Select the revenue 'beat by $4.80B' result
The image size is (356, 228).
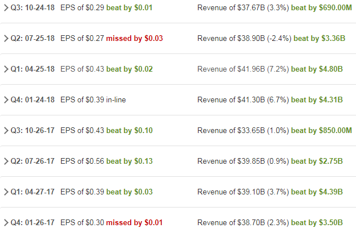[x=317, y=69]
